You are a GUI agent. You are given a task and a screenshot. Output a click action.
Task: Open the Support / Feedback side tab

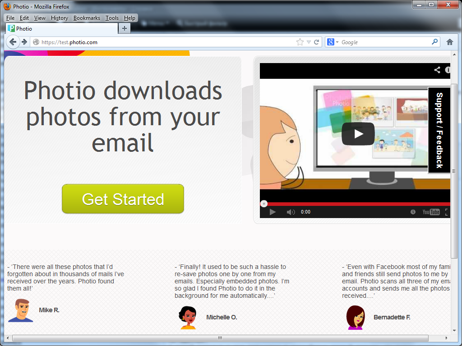pyautogui.click(x=439, y=130)
